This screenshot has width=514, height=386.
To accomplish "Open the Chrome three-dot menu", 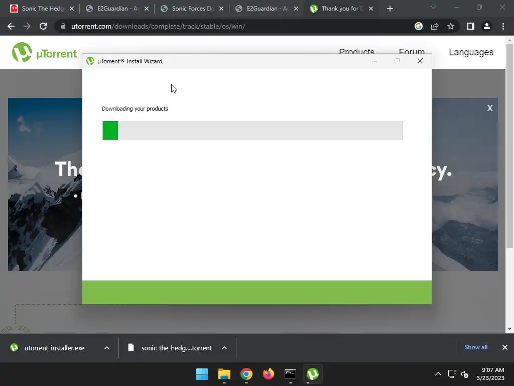I will coord(503,26).
